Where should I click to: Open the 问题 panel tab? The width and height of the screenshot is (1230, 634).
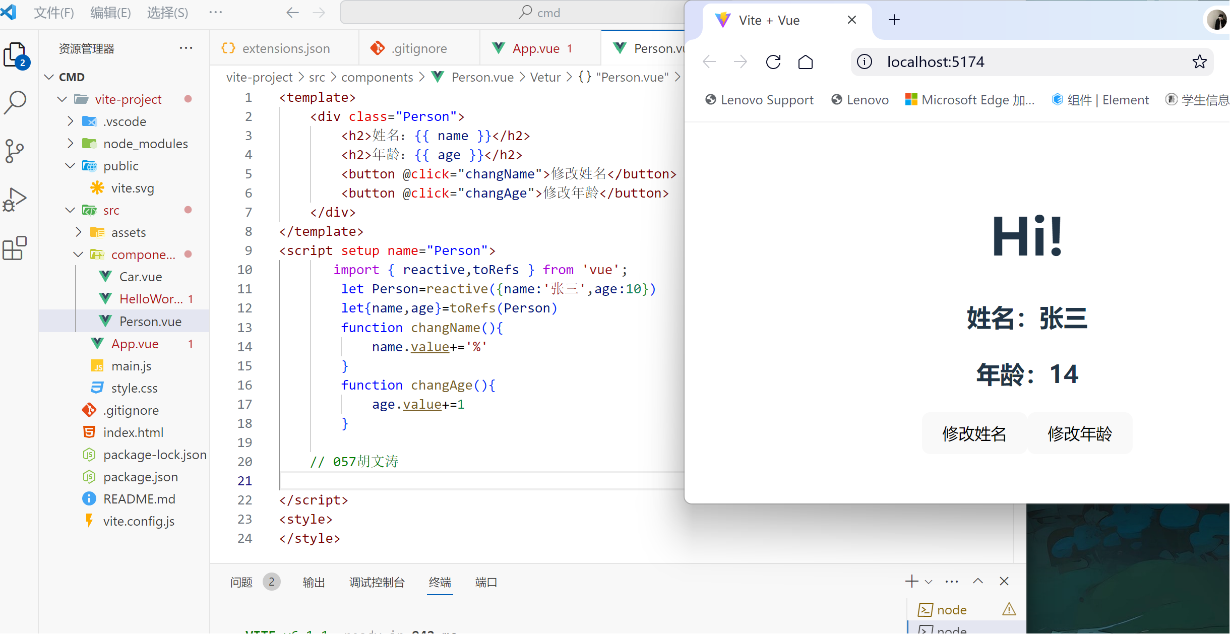tap(241, 583)
